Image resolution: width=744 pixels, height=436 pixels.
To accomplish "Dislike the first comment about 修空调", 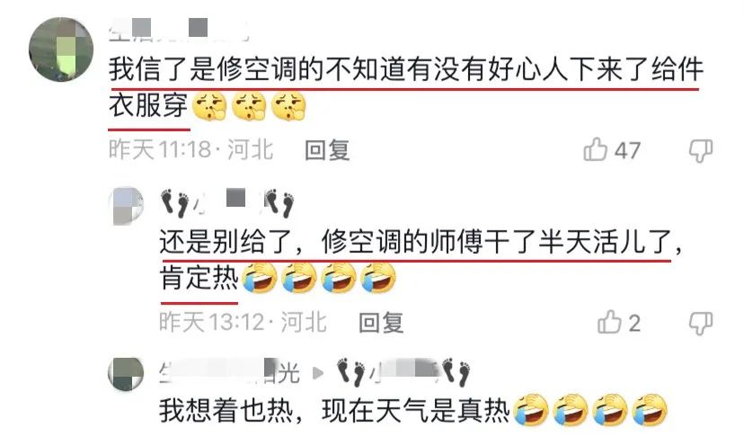I will (x=701, y=151).
